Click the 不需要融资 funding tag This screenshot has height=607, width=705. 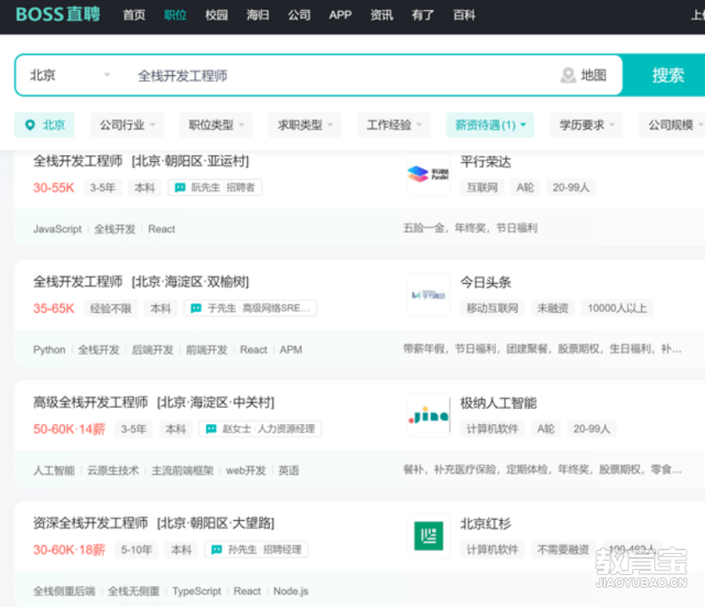coord(563,550)
